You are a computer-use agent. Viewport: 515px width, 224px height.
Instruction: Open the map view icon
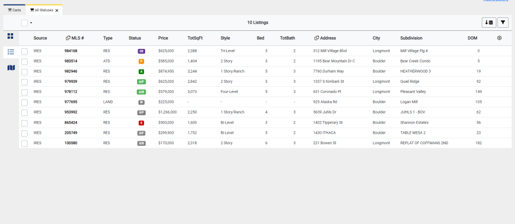coord(11,68)
